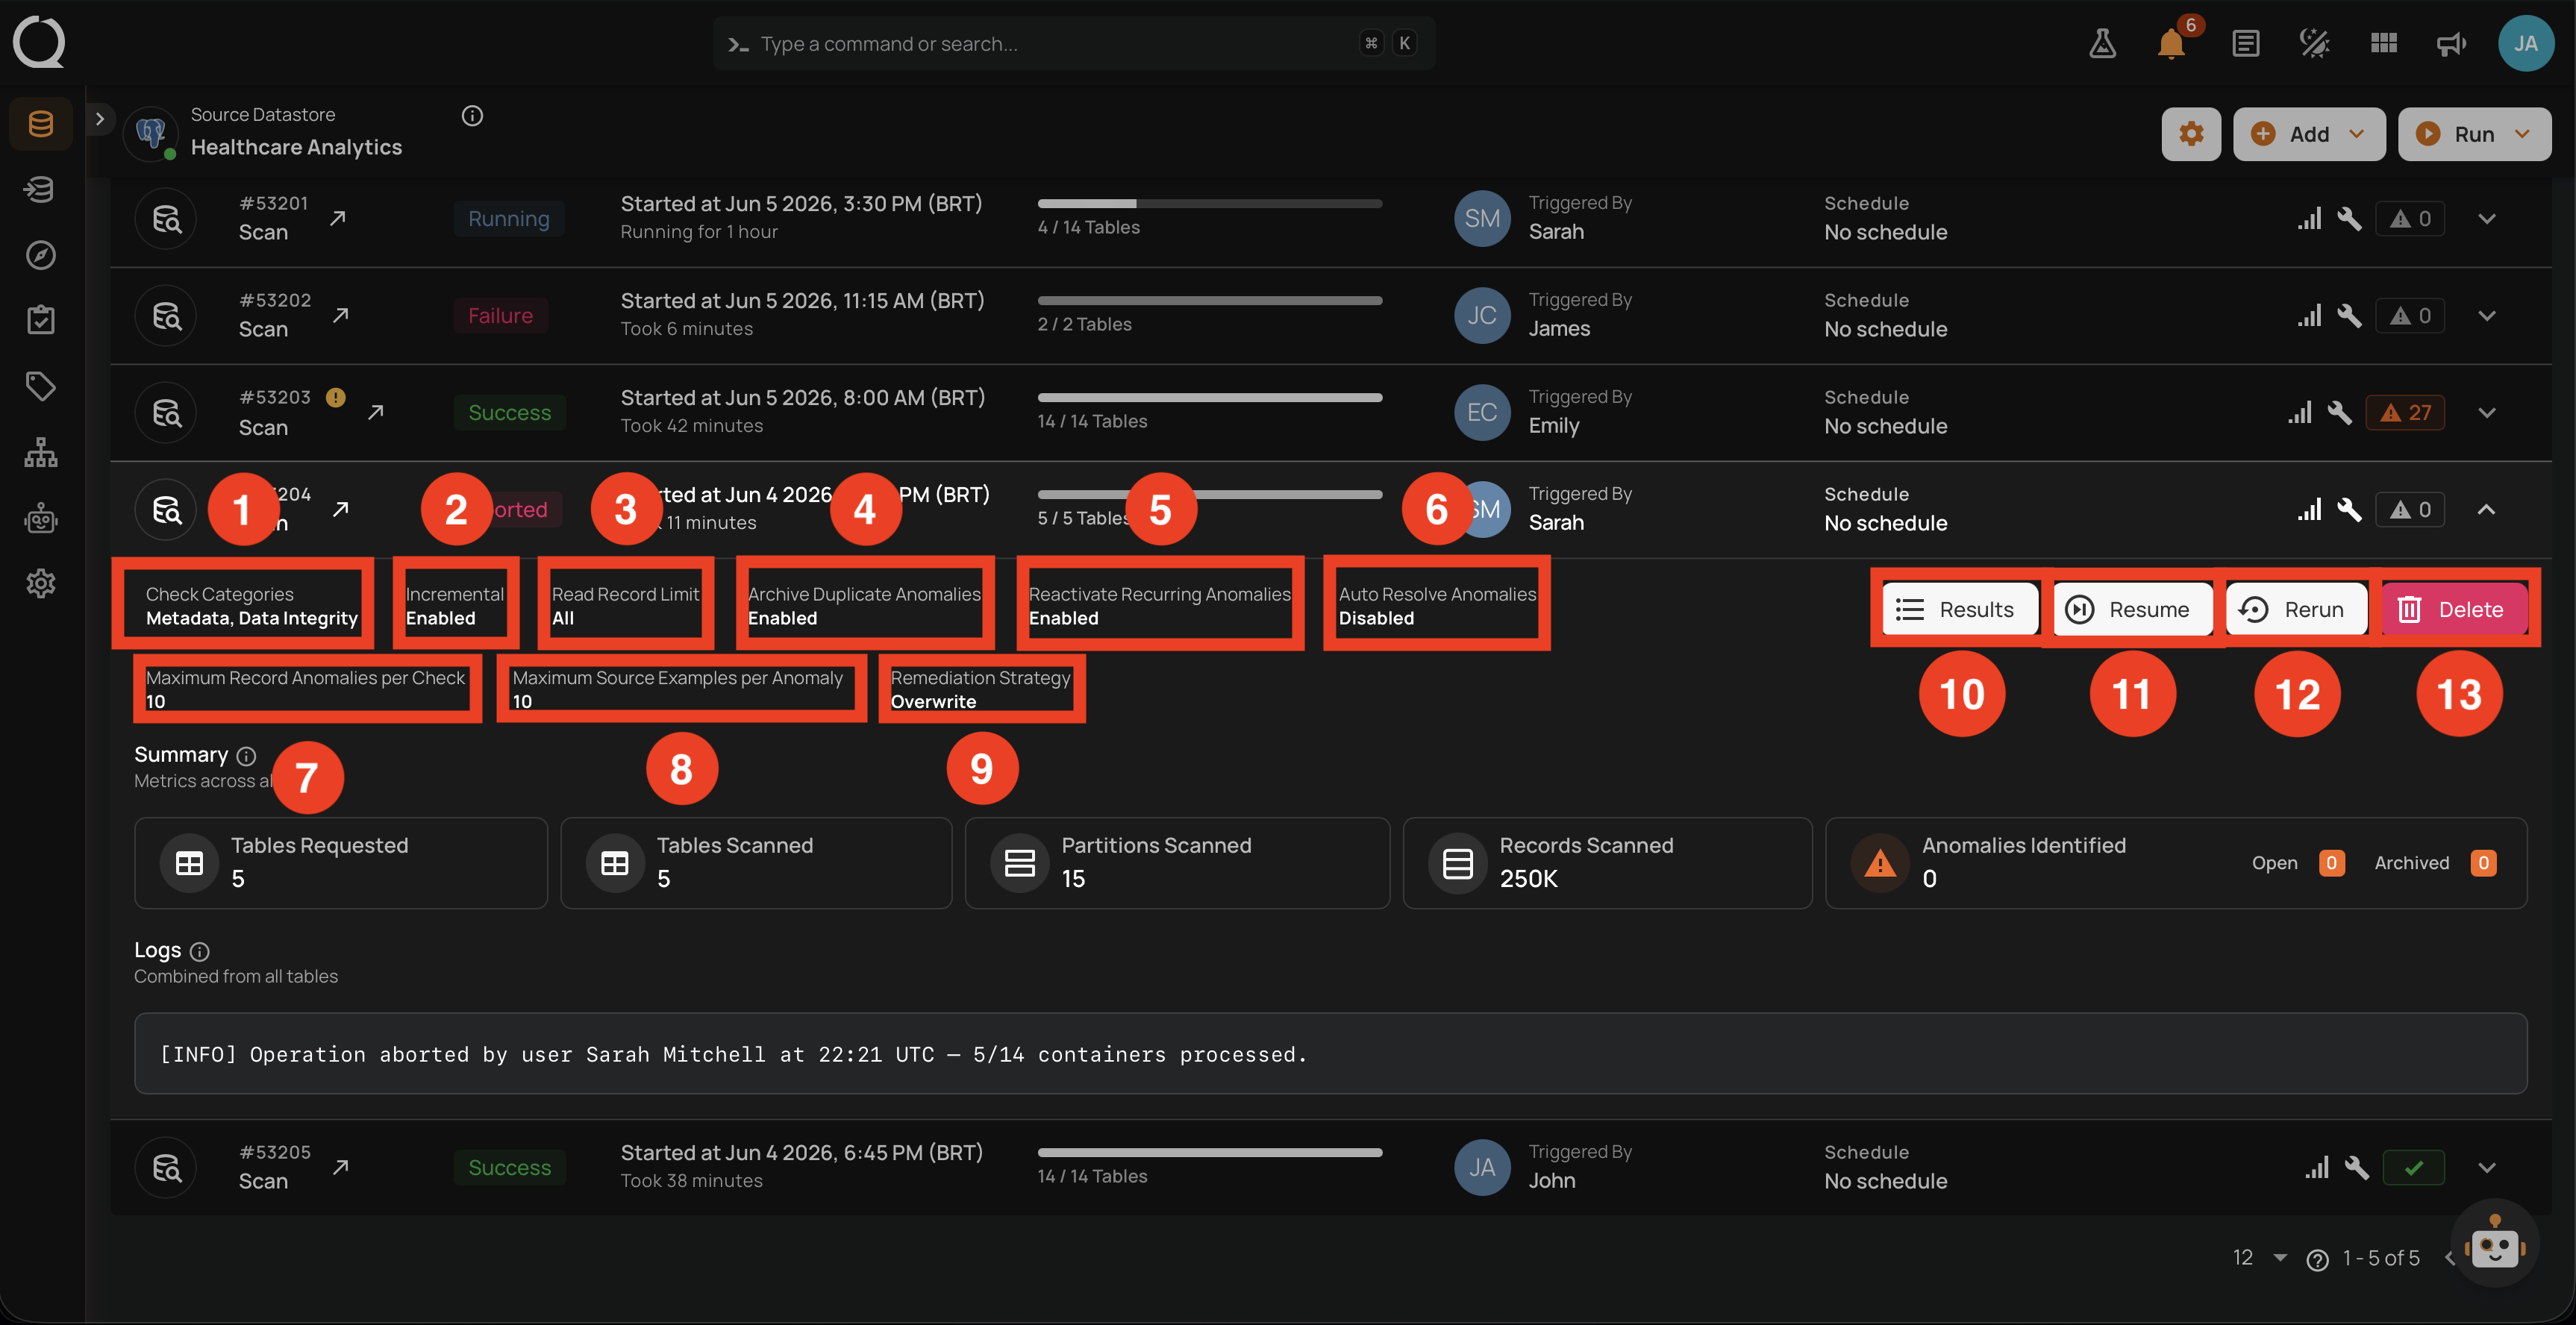
Task: Click the Tables Scanned card
Action: pyautogui.click(x=756, y=863)
